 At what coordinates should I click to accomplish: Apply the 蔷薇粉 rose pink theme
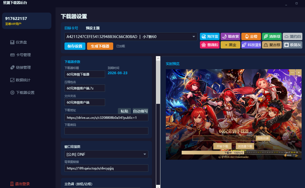point(210,45)
